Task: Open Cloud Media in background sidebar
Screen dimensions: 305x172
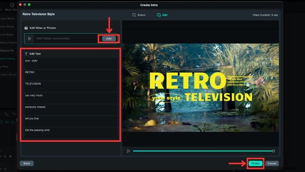Action: pyautogui.click(x=7, y=34)
